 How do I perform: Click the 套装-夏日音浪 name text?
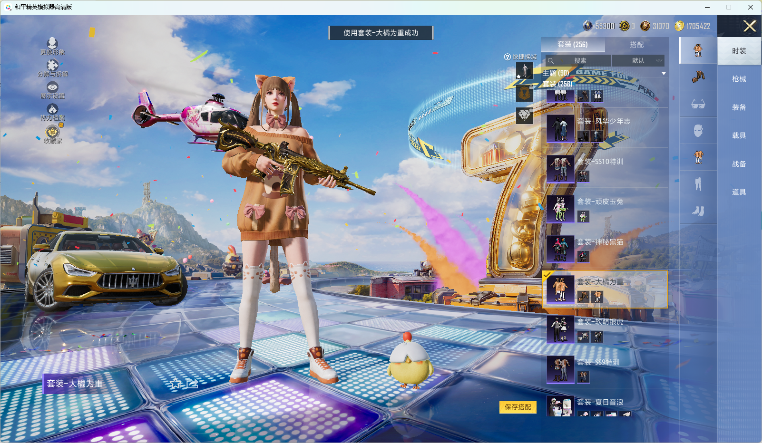pyautogui.click(x=600, y=402)
